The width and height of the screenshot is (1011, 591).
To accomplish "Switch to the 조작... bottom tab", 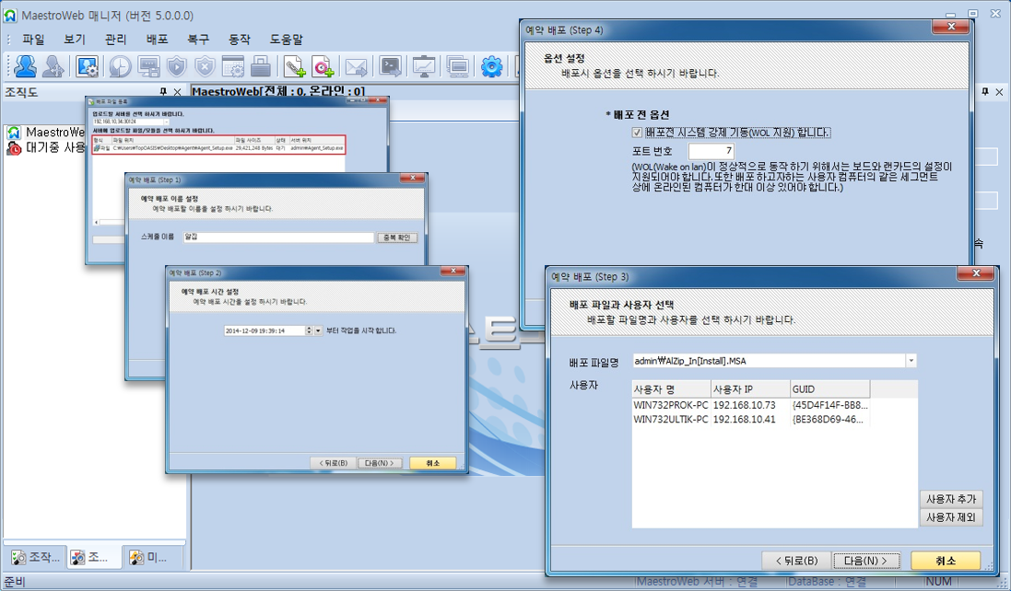I will (35, 558).
